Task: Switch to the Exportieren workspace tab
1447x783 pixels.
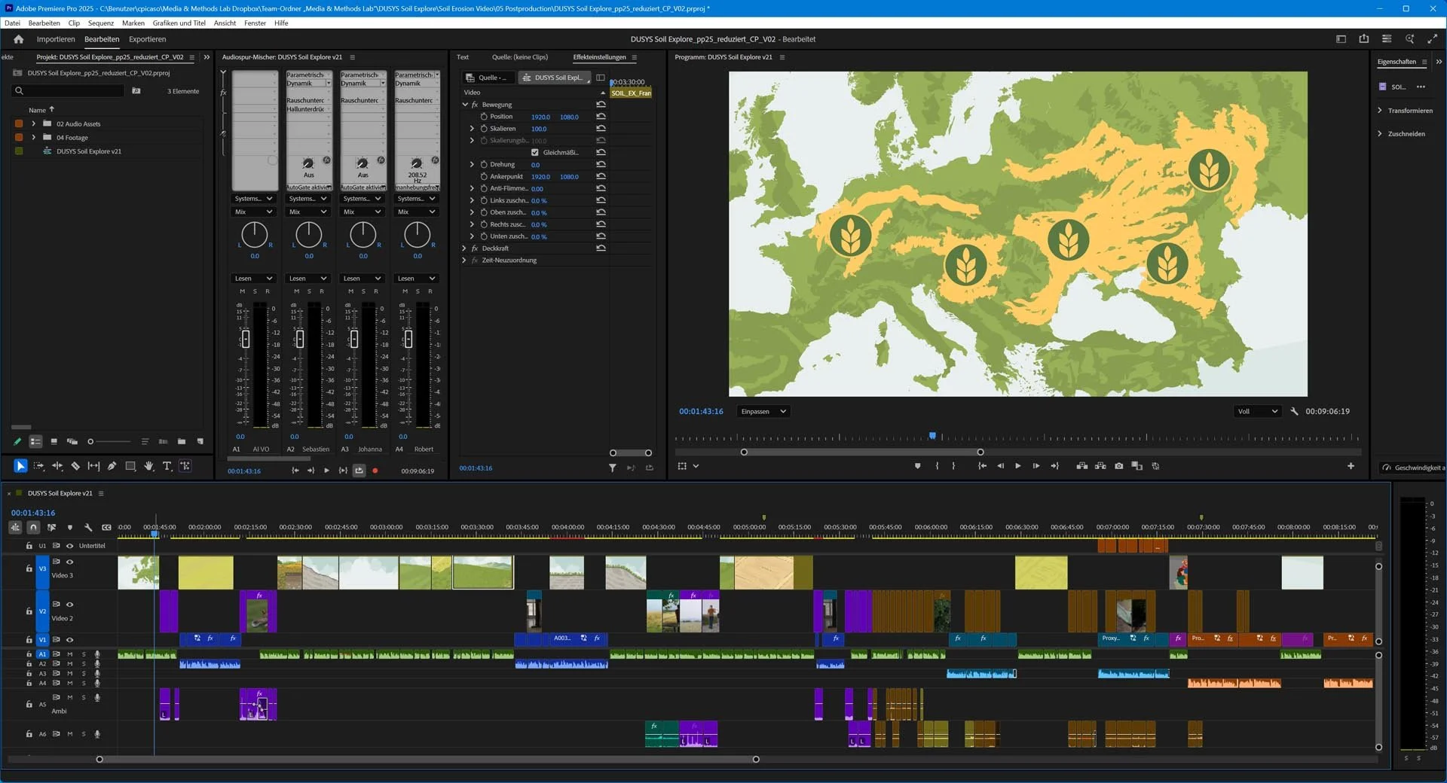Action: click(147, 39)
